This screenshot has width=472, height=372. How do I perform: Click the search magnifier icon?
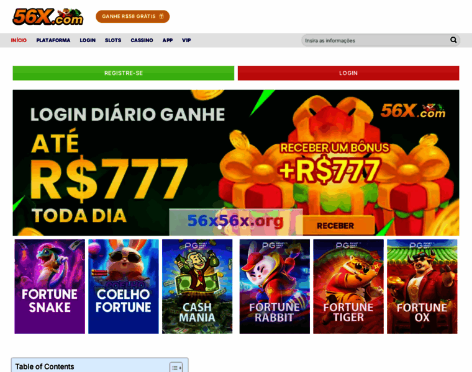pos(453,40)
